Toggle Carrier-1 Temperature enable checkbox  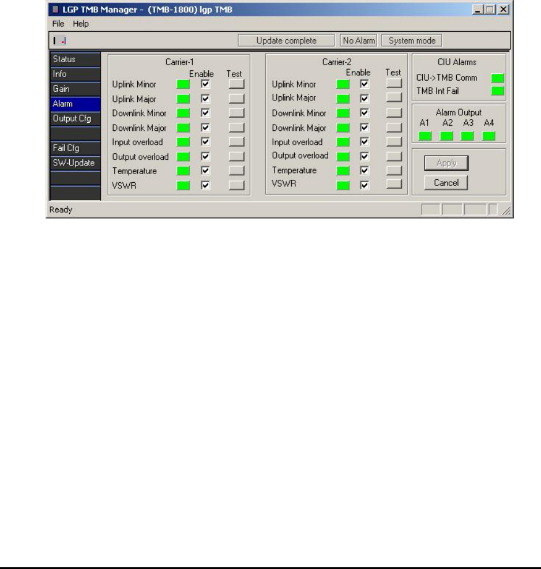pos(205,171)
